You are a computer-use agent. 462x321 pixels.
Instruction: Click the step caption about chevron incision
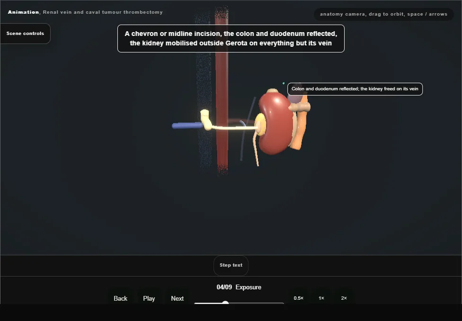(231, 39)
